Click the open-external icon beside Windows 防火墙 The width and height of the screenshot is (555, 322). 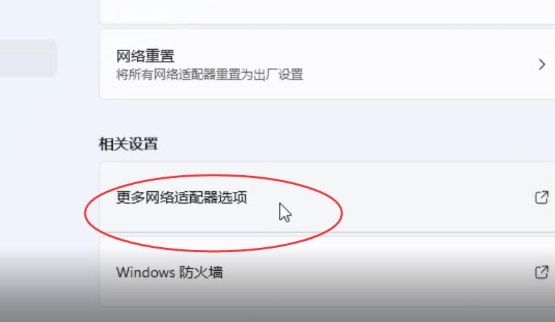coord(542,272)
